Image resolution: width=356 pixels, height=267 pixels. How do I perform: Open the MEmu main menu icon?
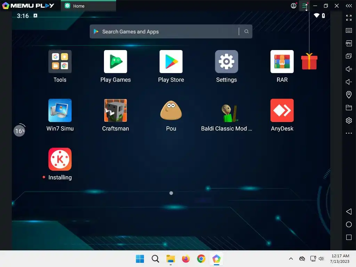(305, 6)
